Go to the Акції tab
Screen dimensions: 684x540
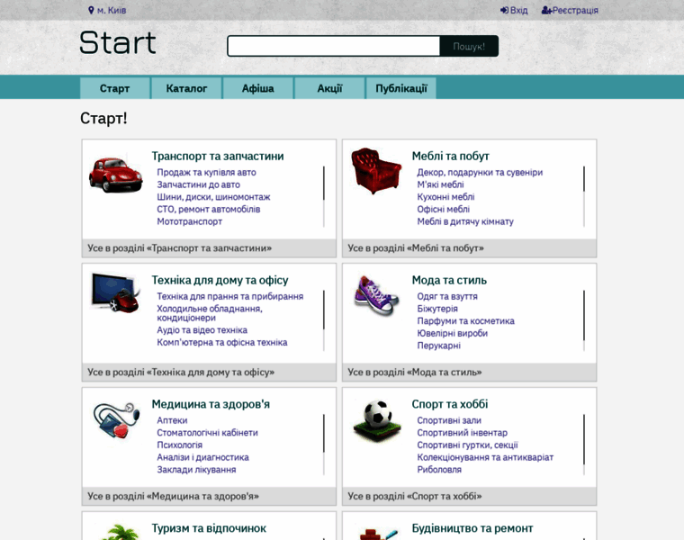pyautogui.click(x=329, y=88)
